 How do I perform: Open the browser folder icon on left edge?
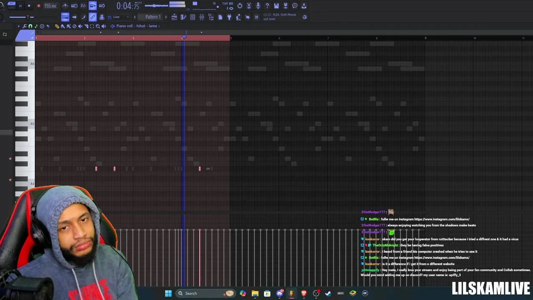[x=5, y=34]
